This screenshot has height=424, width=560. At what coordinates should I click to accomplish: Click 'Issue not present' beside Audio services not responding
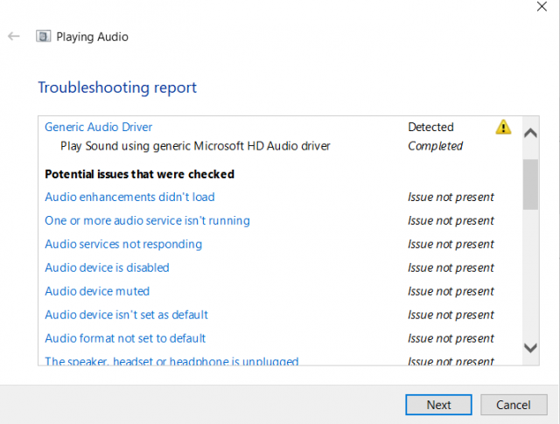[x=451, y=244]
